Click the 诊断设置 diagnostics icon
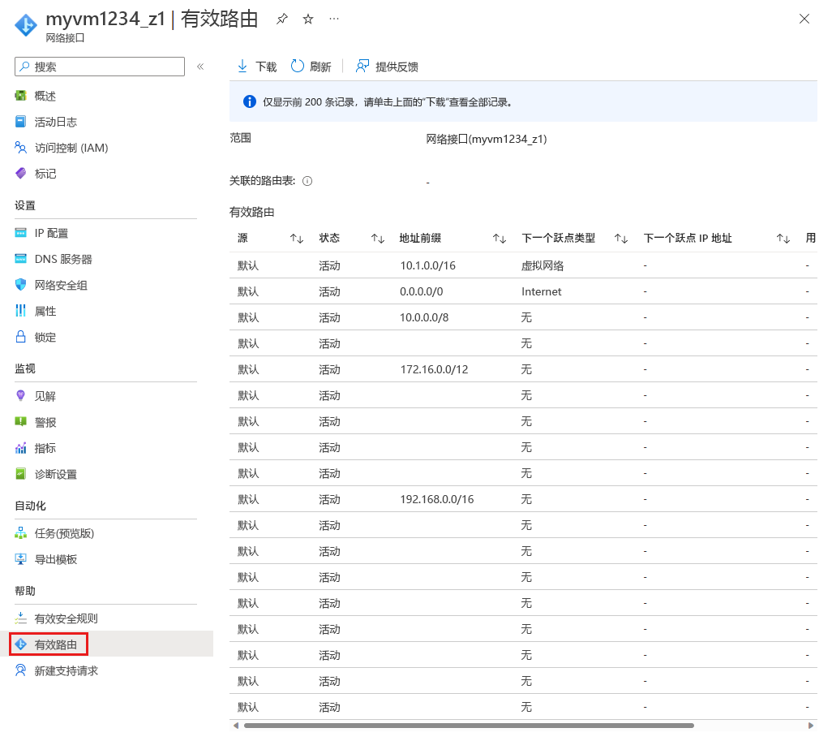 [21, 474]
